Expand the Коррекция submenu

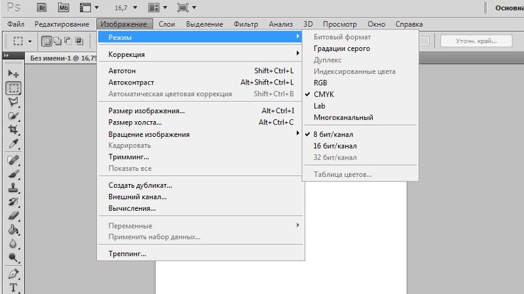pyautogui.click(x=200, y=54)
